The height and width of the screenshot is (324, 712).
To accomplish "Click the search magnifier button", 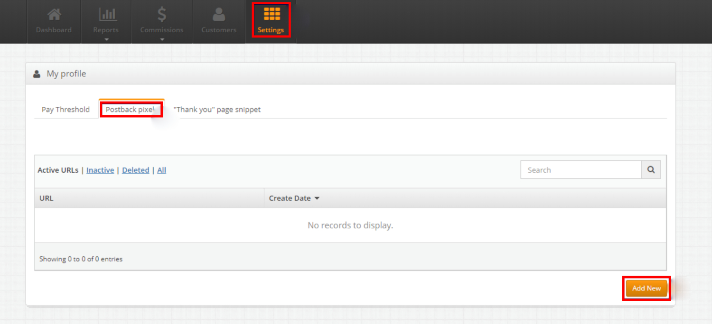I will (x=651, y=169).
